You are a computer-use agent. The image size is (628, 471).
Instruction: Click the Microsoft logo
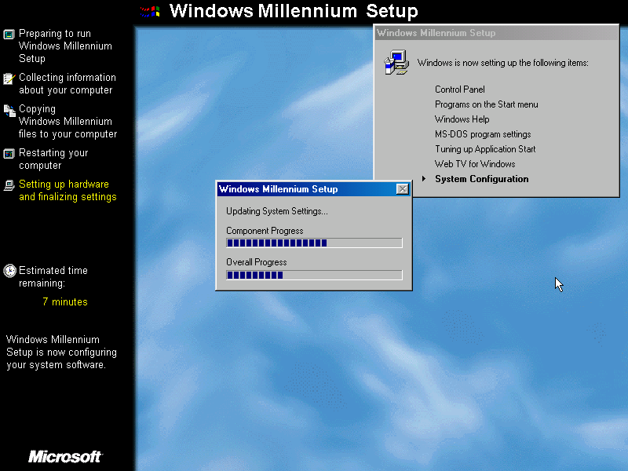coord(65,457)
